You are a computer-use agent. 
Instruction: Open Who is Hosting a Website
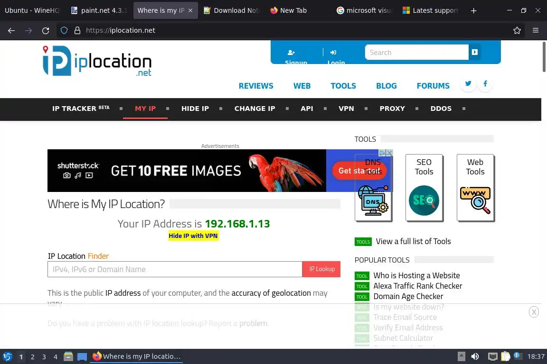pyautogui.click(x=416, y=275)
